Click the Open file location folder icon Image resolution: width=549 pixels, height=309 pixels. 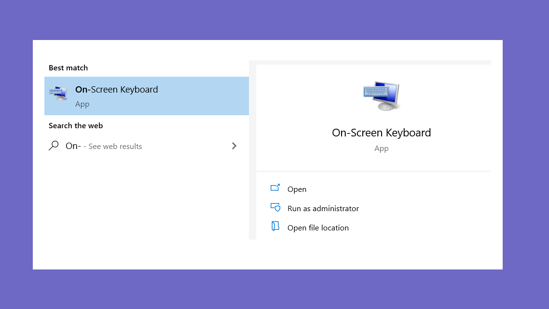(x=275, y=227)
